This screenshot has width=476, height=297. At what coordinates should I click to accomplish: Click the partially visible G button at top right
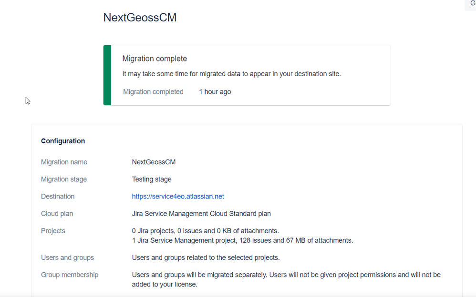pyautogui.click(x=472, y=4)
